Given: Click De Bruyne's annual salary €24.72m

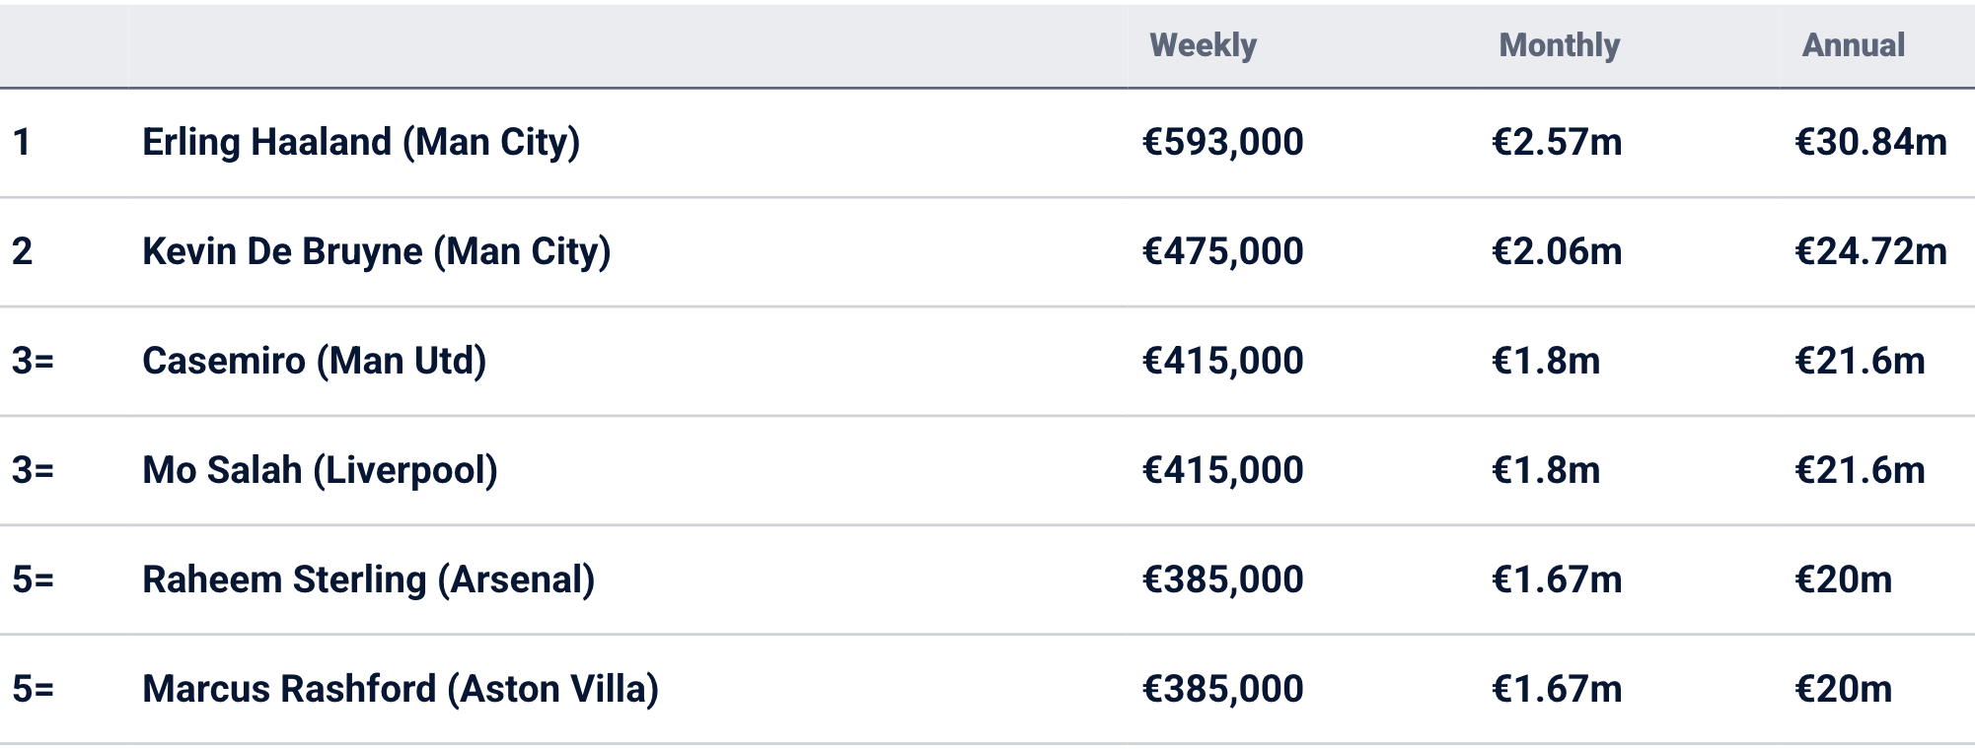Looking at the screenshot, I should tap(1870, 251).
